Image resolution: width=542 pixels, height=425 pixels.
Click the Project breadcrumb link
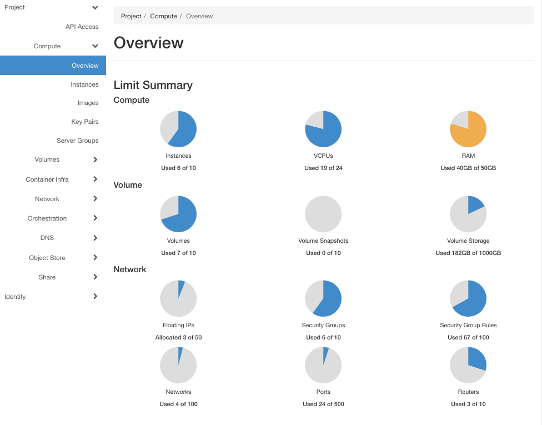(x=131, y=16)
